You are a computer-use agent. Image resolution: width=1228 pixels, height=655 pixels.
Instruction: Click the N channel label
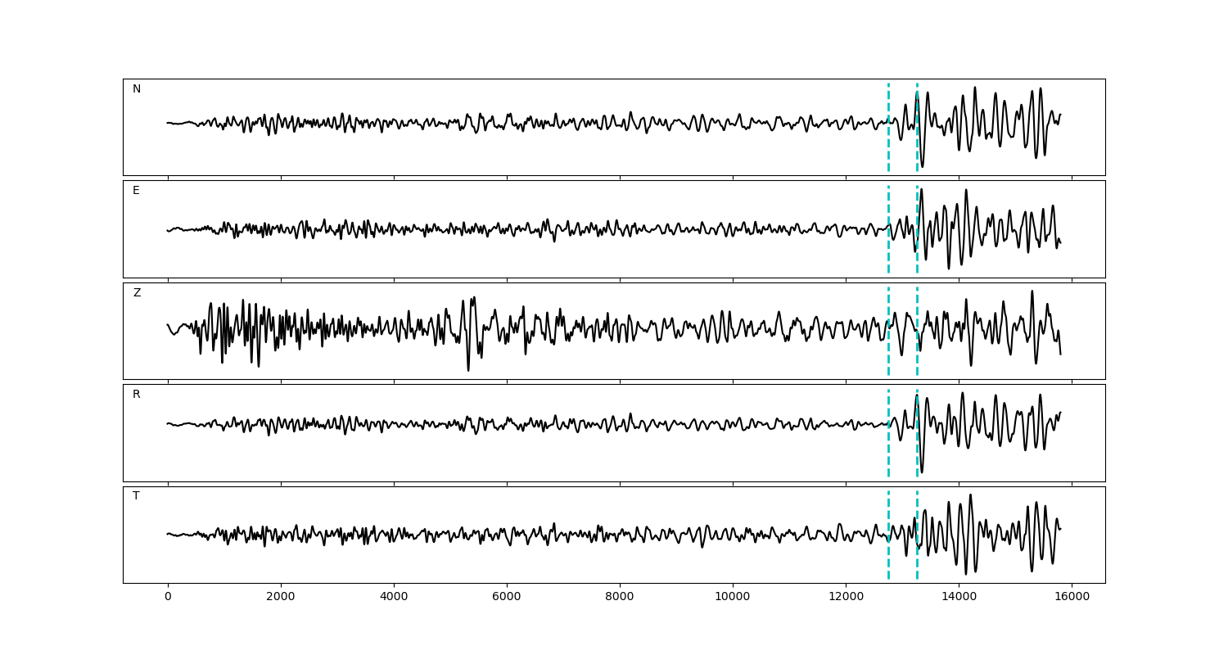tap(137, 89)
